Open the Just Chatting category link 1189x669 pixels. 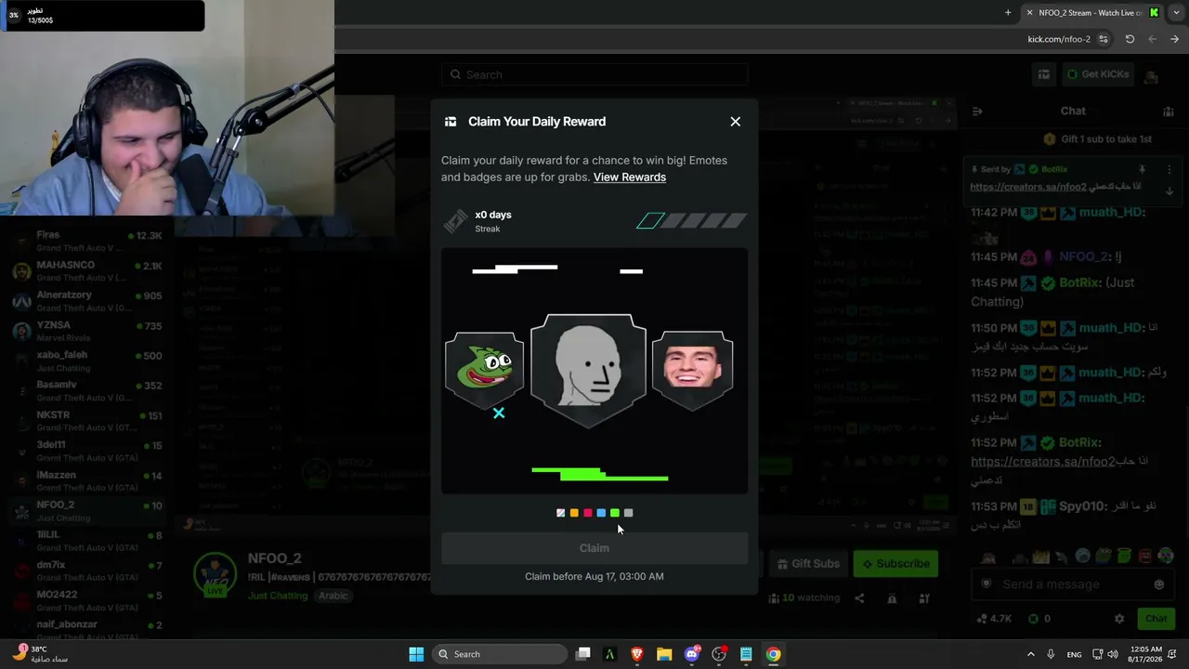[x=278, y=596]
